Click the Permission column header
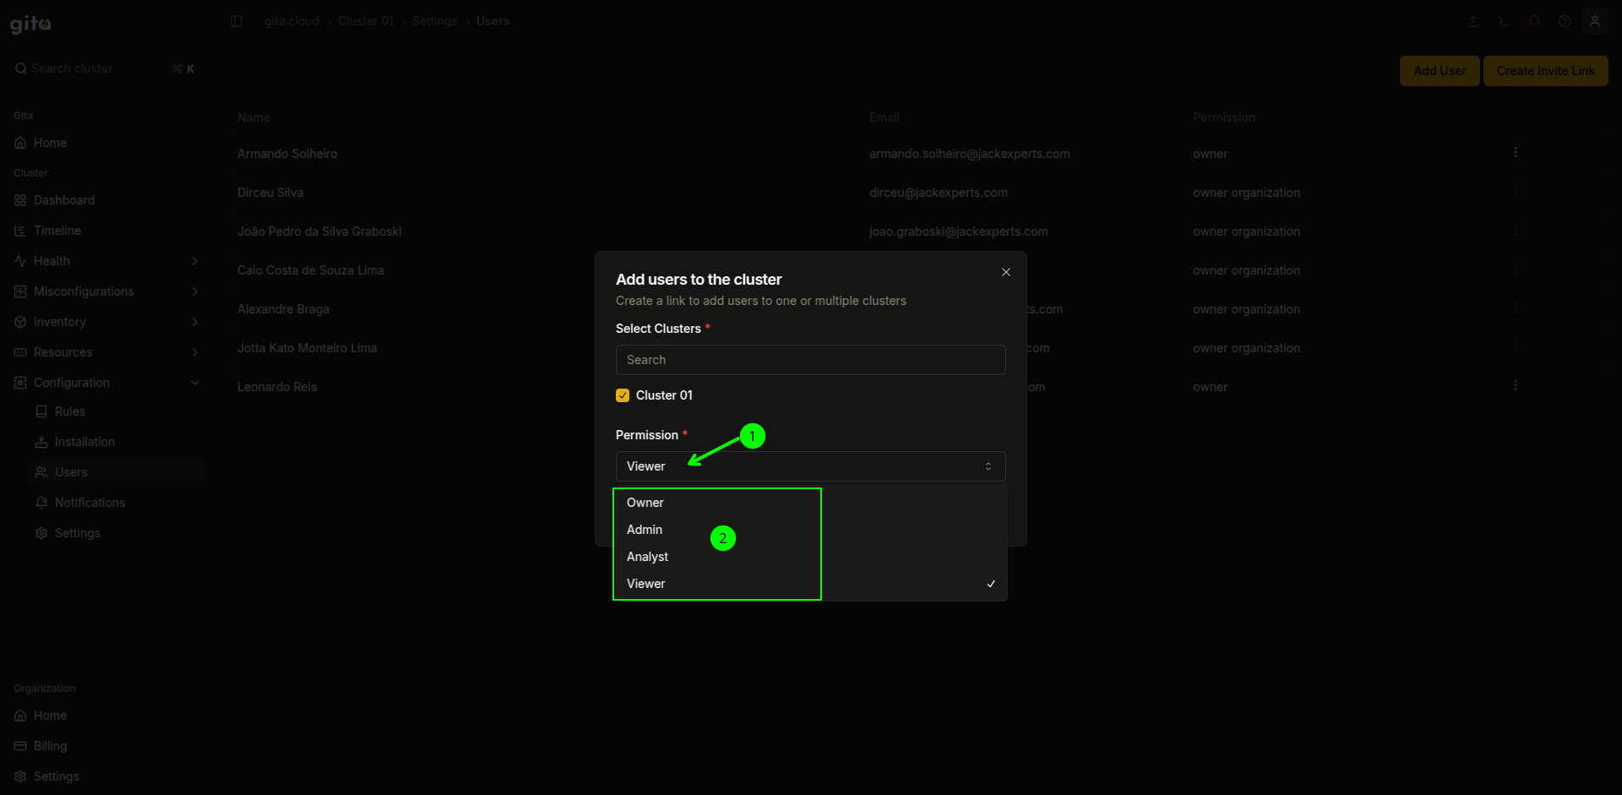Viewport: 1622px width, 795px height. pos(1224,117)
